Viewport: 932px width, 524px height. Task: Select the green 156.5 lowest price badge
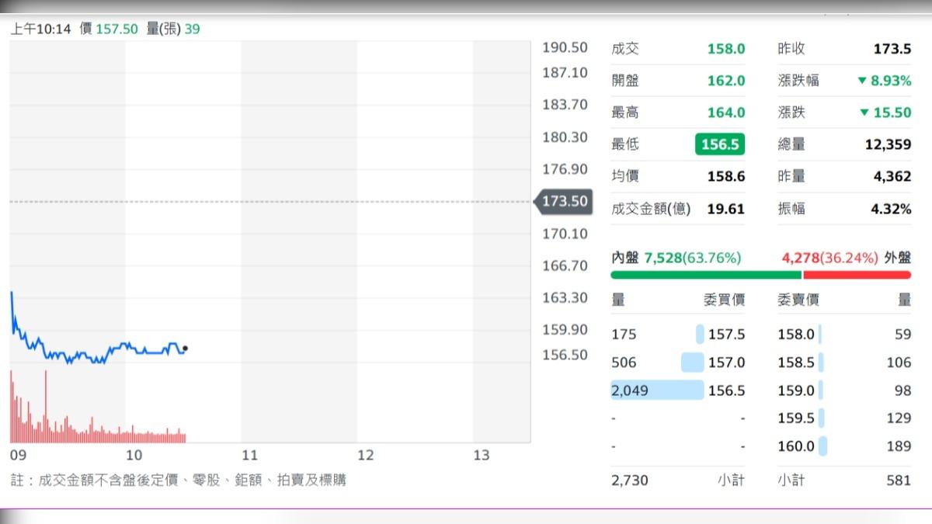tap(719, 144)
